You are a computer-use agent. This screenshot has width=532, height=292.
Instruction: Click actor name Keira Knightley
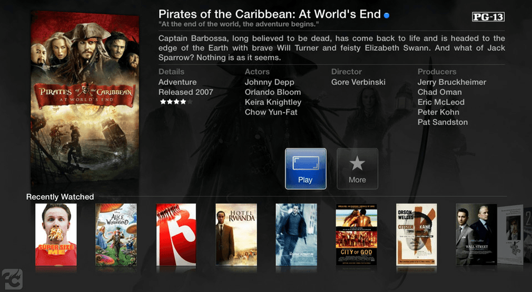(273, 102)
